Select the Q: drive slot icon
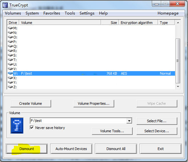This screenshot has height=162, width=188. pyautogui.click(x=10, y=46)
